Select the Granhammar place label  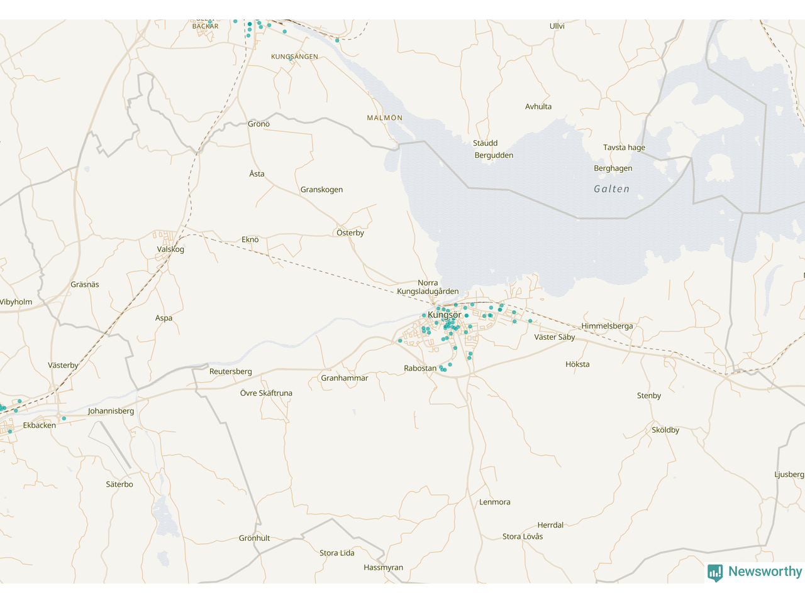pos(344,378)
